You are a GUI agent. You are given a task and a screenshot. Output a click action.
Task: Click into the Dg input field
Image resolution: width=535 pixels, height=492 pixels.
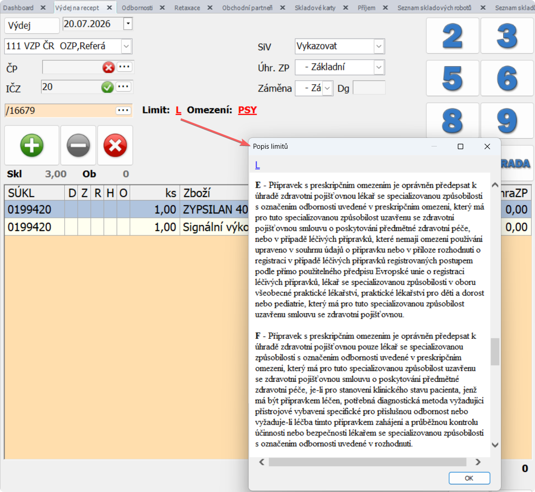[x=369, y=88]
